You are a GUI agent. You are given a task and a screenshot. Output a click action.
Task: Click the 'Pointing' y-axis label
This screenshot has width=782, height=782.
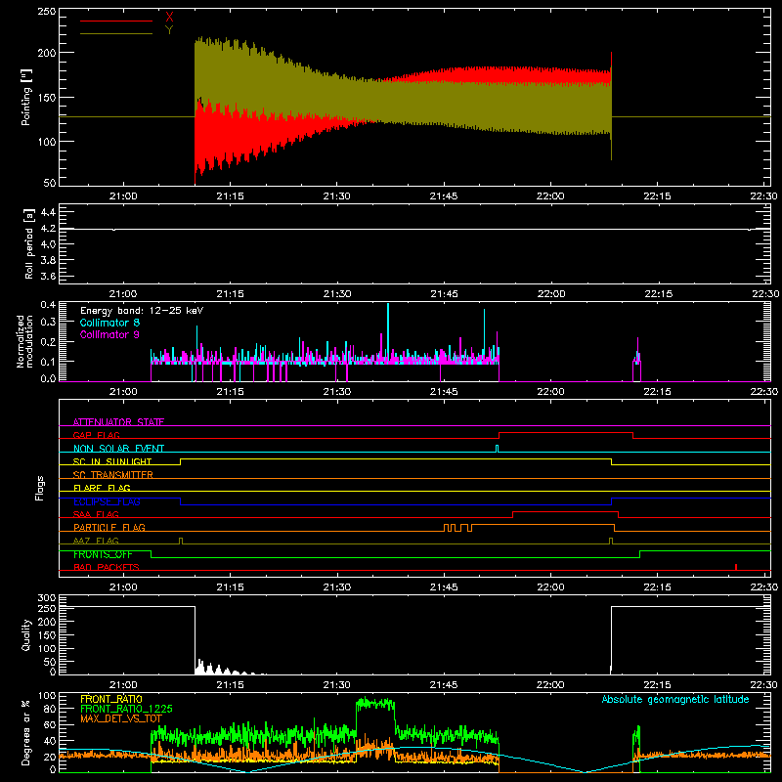pos(26,98)
